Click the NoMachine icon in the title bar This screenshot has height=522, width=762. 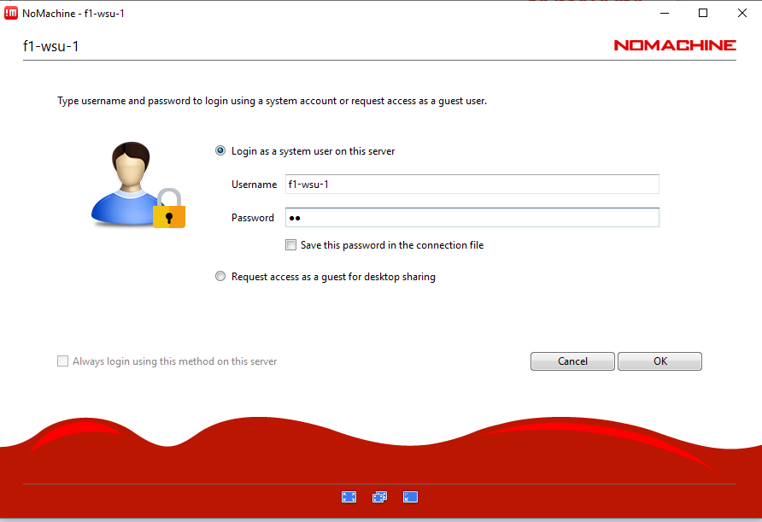pos(9,13)
